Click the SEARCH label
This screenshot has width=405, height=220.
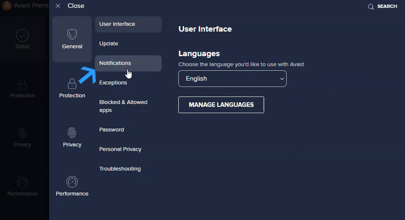tap(387, 6)
